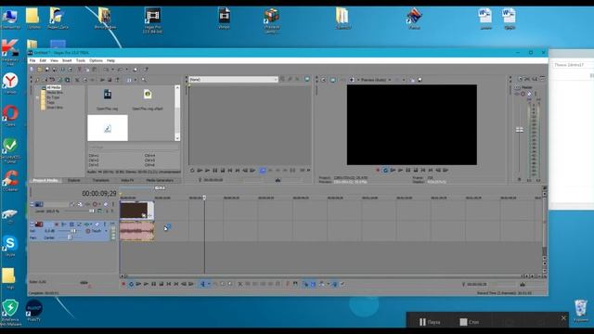594x334 pixels.
Task: Toggle loop playback in timeline transport
Action: pyautogui.click(x=132, y=284)
